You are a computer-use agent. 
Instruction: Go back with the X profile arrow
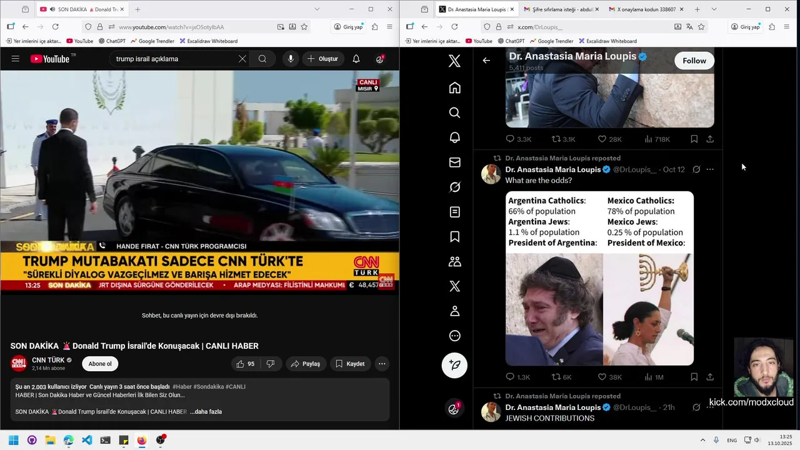[486, 61]
